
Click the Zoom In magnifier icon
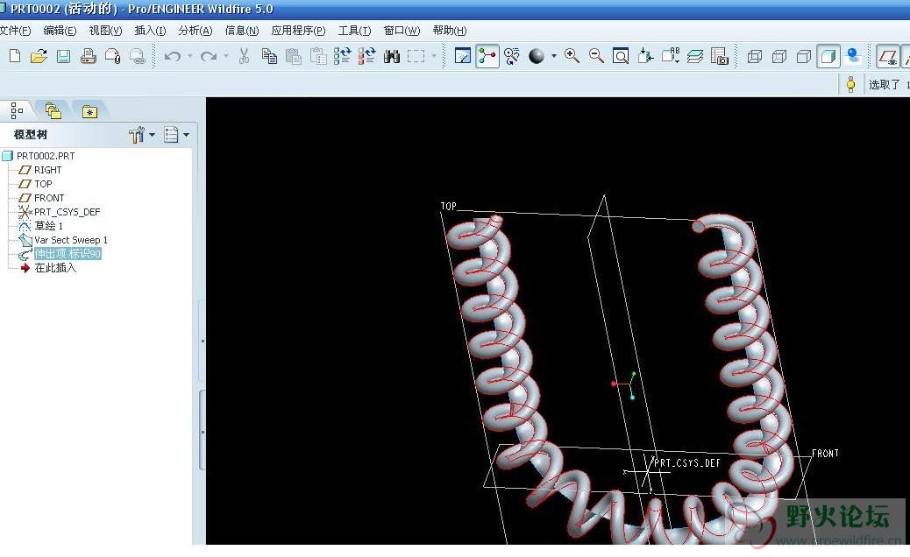coord(572,56)
